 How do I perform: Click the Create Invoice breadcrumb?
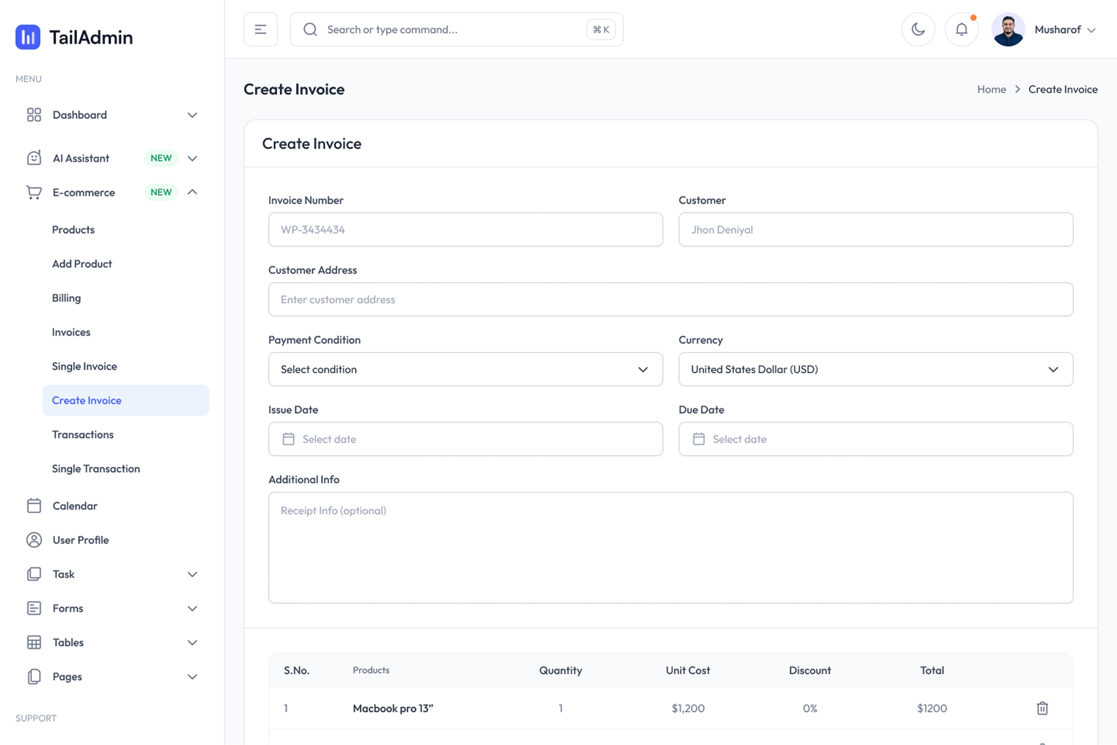pyautogui.click(x=1063, y=89)
